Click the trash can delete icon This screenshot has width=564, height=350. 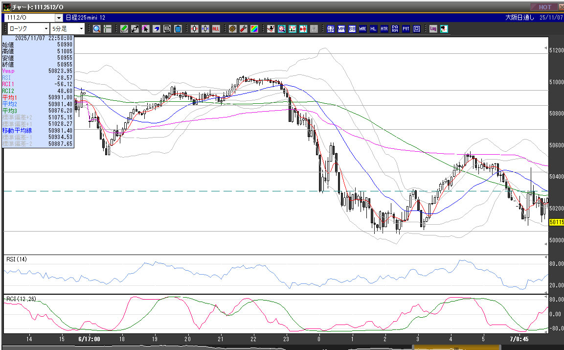[178, 29]
